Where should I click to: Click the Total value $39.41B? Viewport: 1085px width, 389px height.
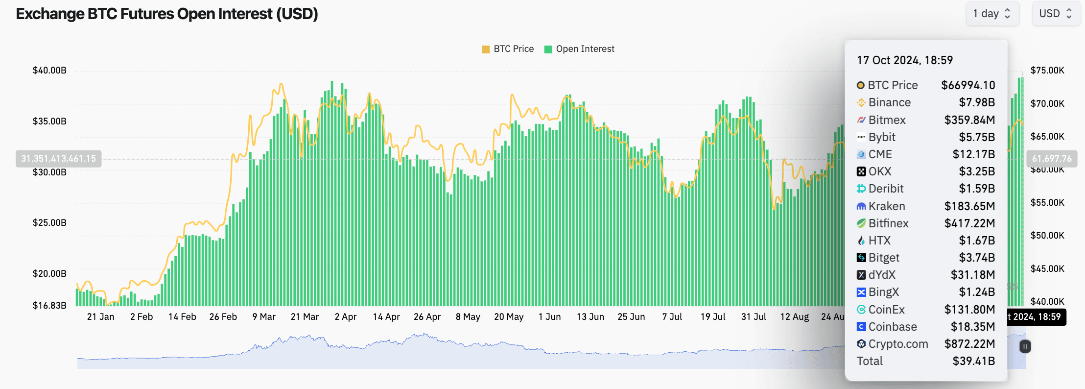click(x=974, y=361)
